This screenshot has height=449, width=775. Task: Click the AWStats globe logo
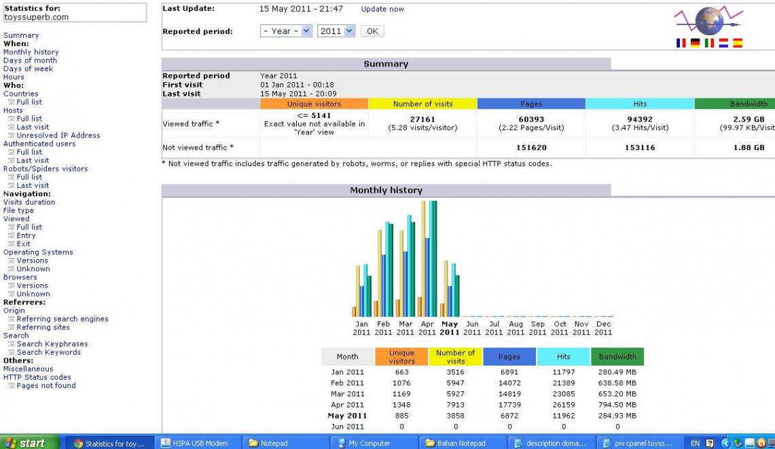point(708,20)
